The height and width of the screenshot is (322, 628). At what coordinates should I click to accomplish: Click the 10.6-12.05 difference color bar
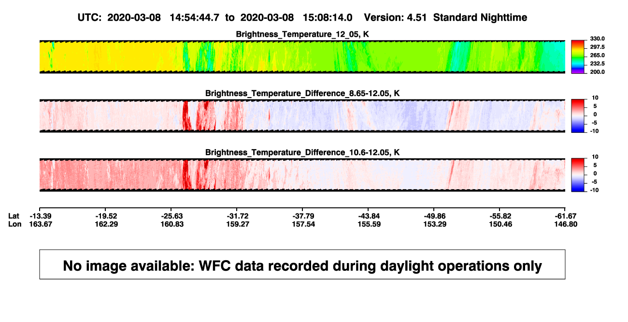click(x=578, y=175)
